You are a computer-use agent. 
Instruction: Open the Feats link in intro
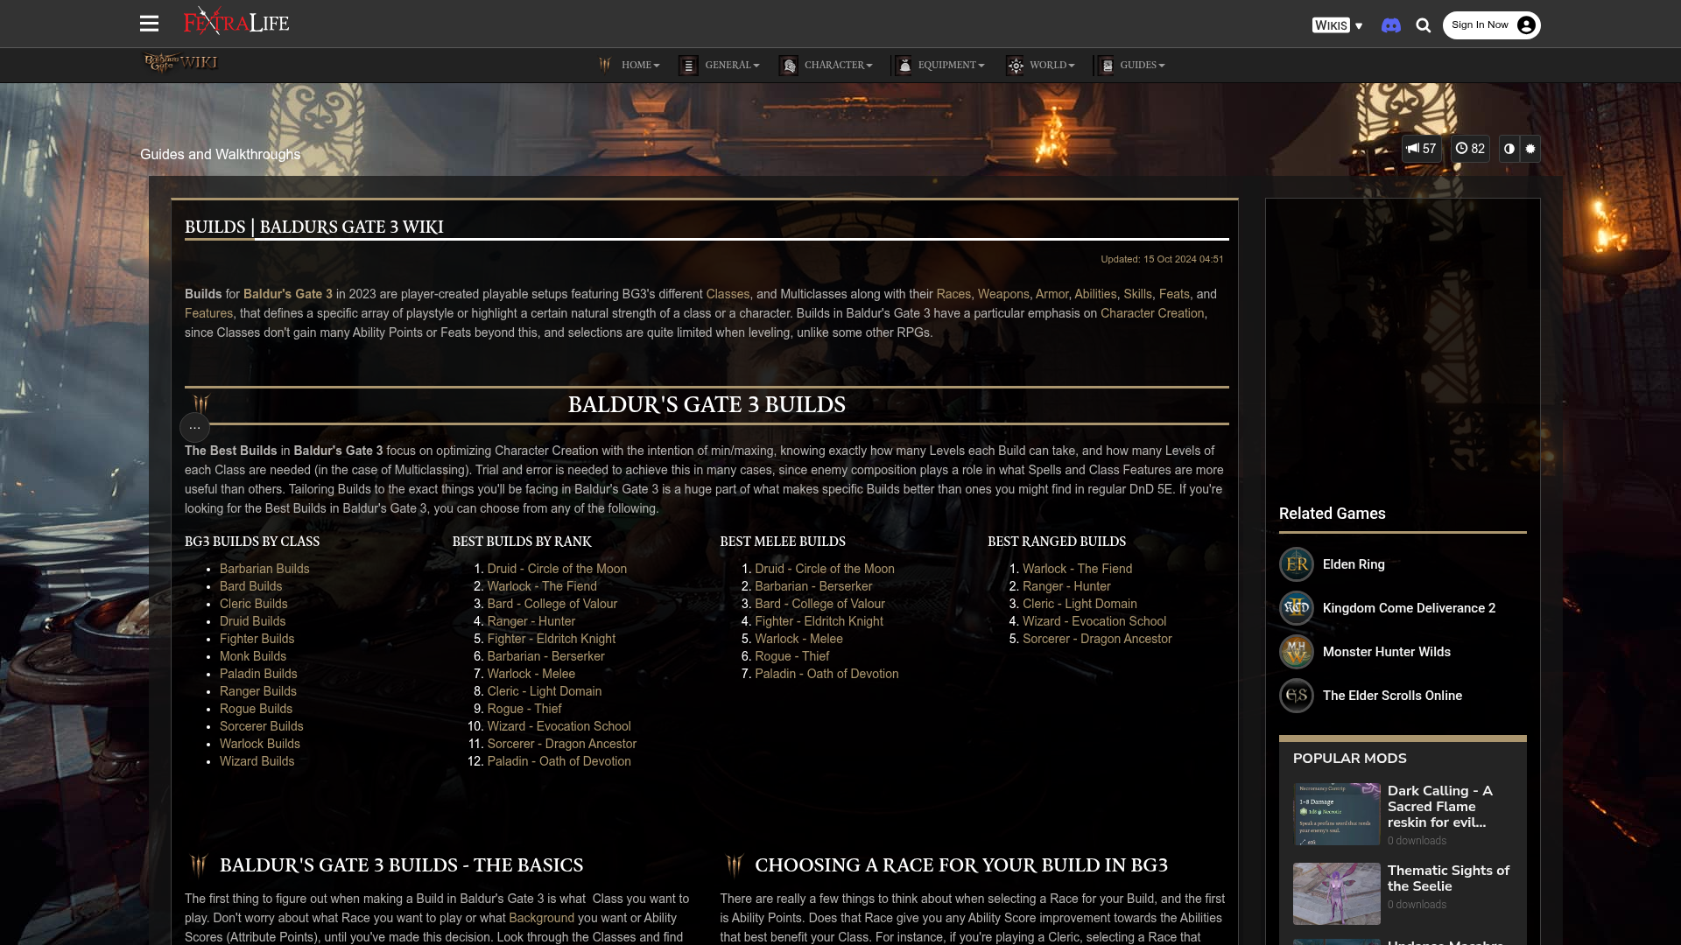pos(1174,294)
